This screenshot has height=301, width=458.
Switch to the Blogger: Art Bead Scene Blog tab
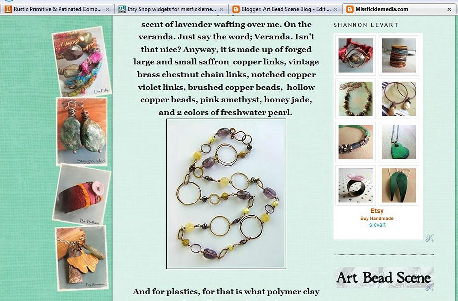point(286,9)
